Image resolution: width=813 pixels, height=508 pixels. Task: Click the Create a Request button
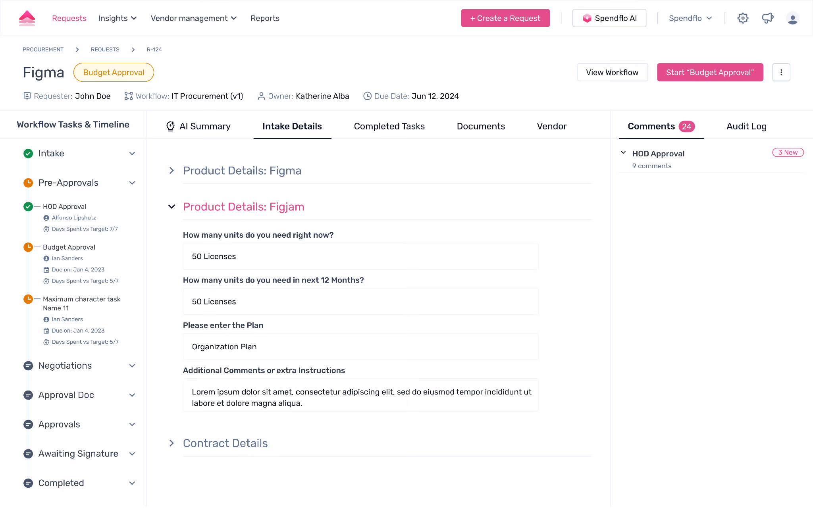pyautogui.click(x=505, y=18)
